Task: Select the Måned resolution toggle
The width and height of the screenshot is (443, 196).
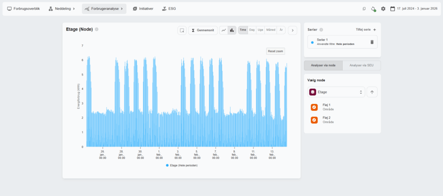Action: coord(271,30)
